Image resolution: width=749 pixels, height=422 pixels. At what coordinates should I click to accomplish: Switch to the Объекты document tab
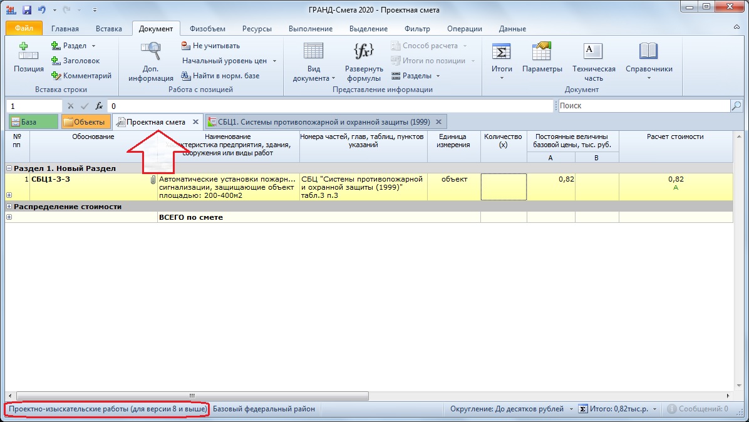86,121
